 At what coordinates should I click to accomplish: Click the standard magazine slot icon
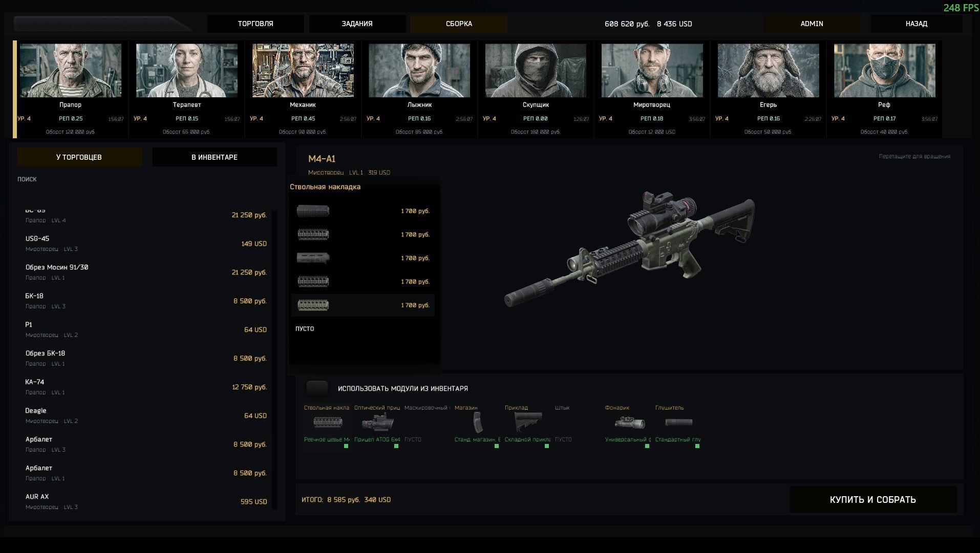click(x=478, y=422)
